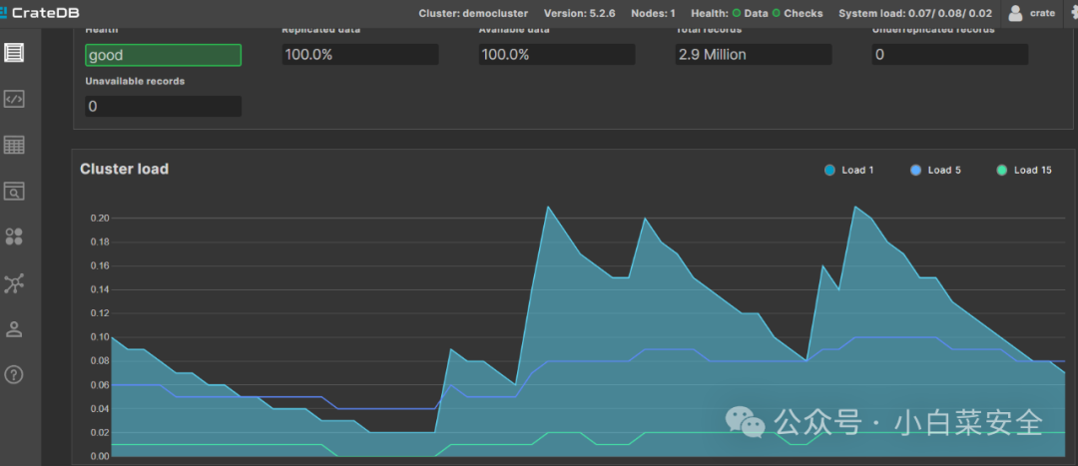The image size is (1078, 466).
Task: Click the 0.00 axis label
Action: (x=100, y=456)
